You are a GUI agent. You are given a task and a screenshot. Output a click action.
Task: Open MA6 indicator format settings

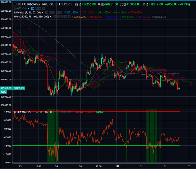[x=59, y=17]
